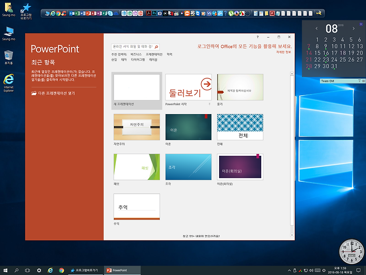366x275 pixels.
Task: Open the 둘러보기 PowerPoint tour template
Action: point(189,88)
